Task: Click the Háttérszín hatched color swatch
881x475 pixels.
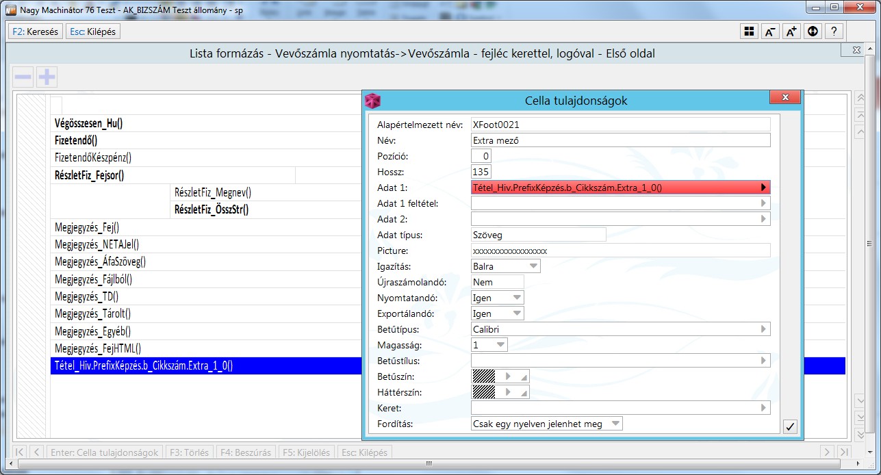Action: [484, 392]
